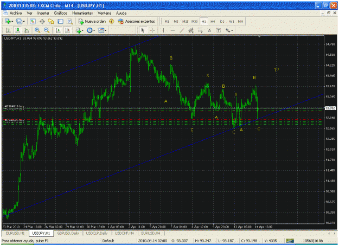
Task: Open the periods clock dropdown
Action: click(x=91, y=30)
